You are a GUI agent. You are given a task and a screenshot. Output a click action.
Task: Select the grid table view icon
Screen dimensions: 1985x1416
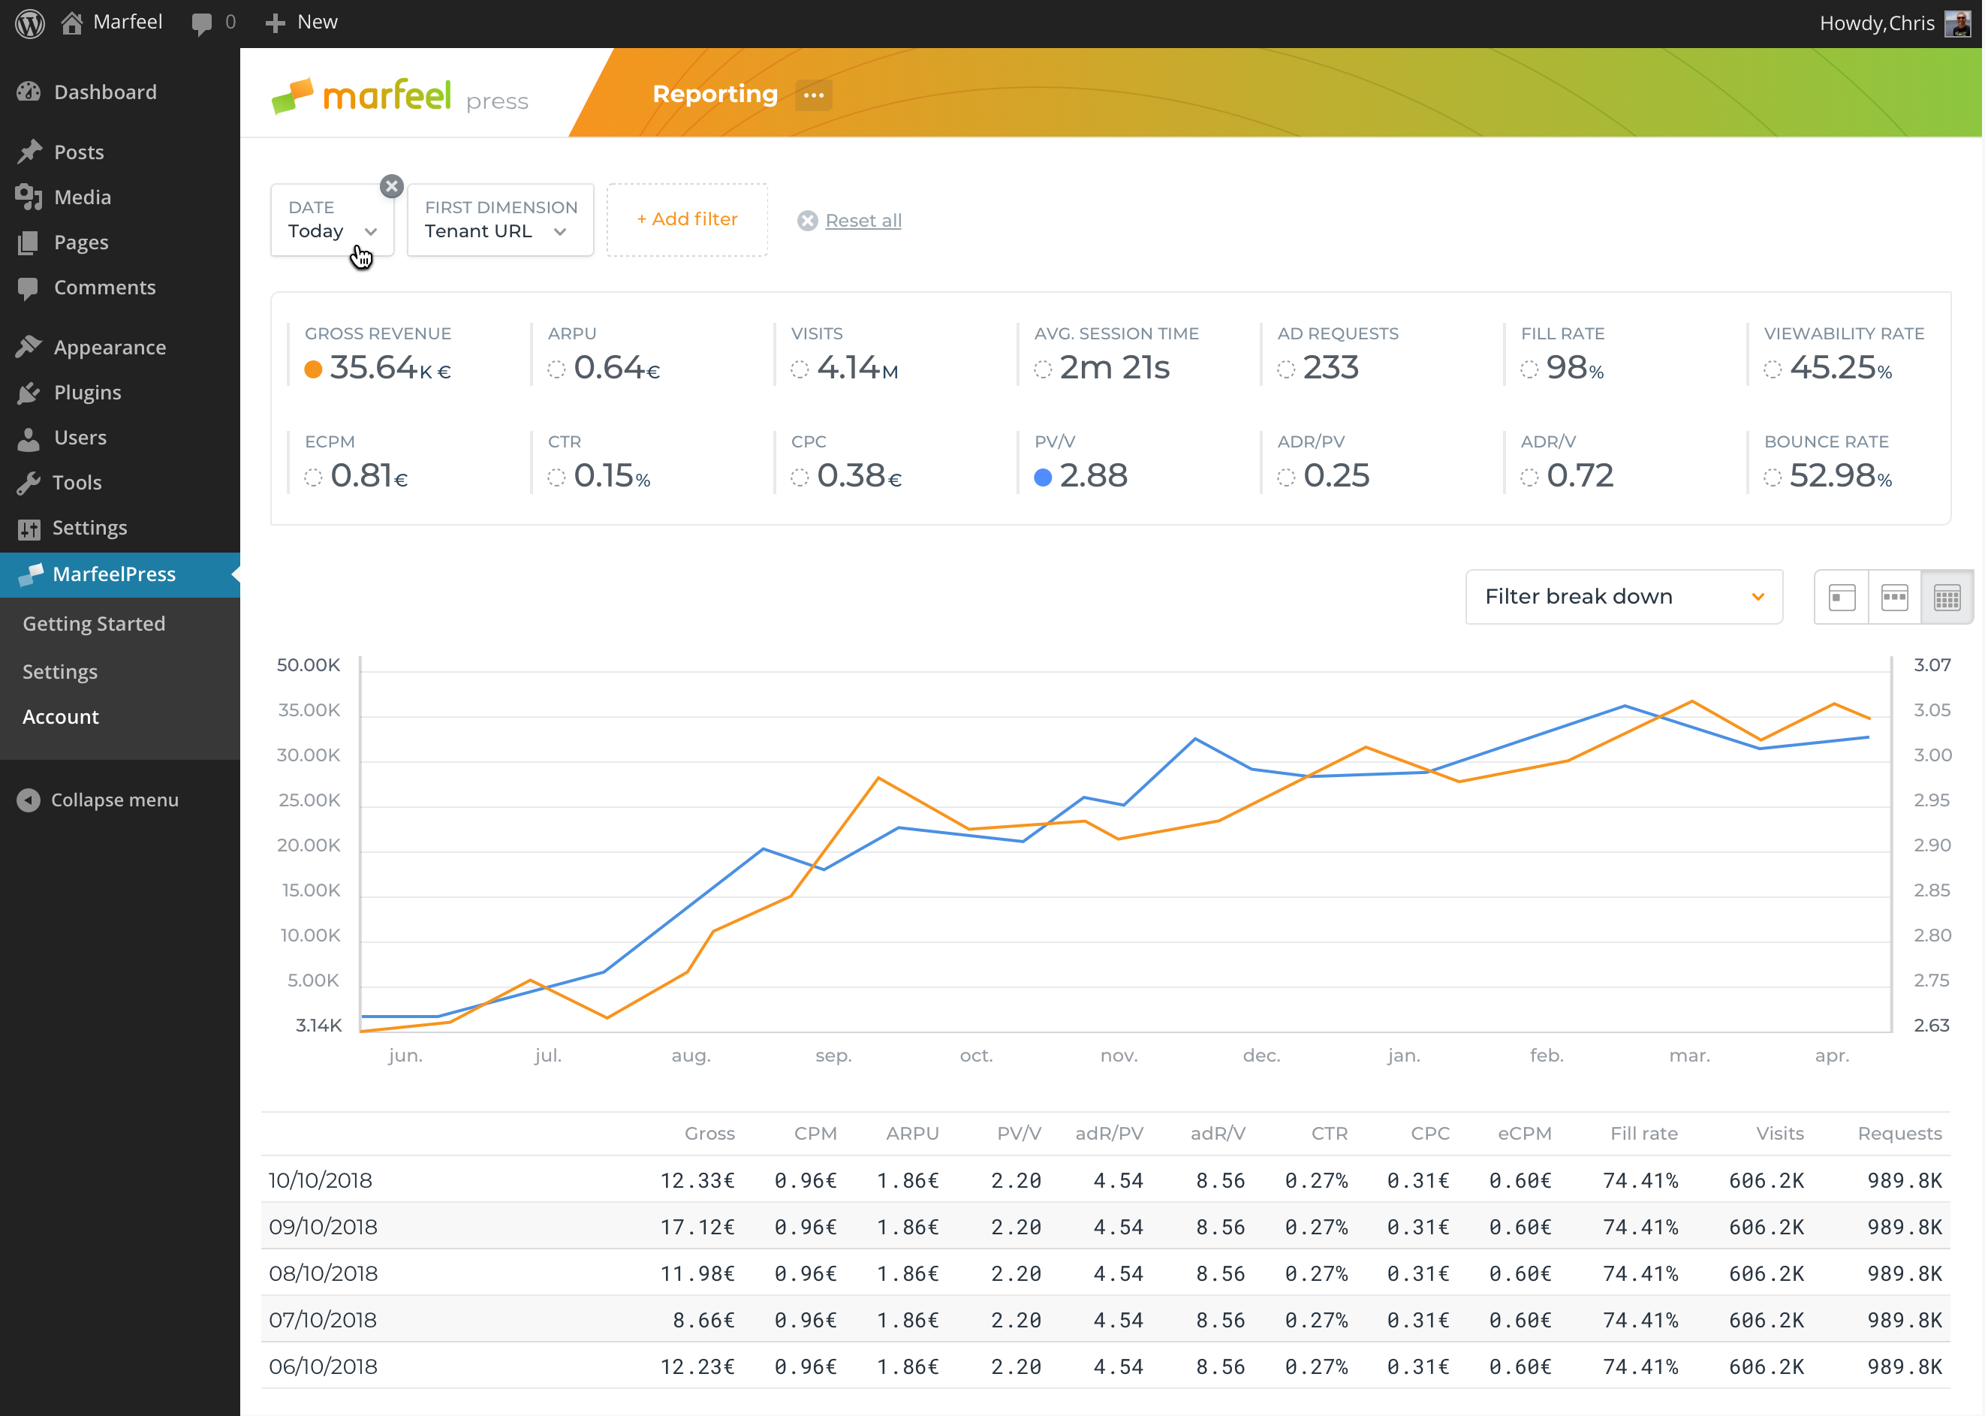1947,598
